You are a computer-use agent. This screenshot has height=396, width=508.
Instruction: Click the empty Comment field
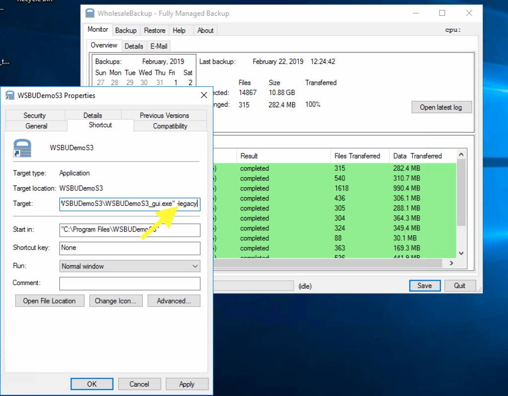pyautogui.click(x=129, y=284)
